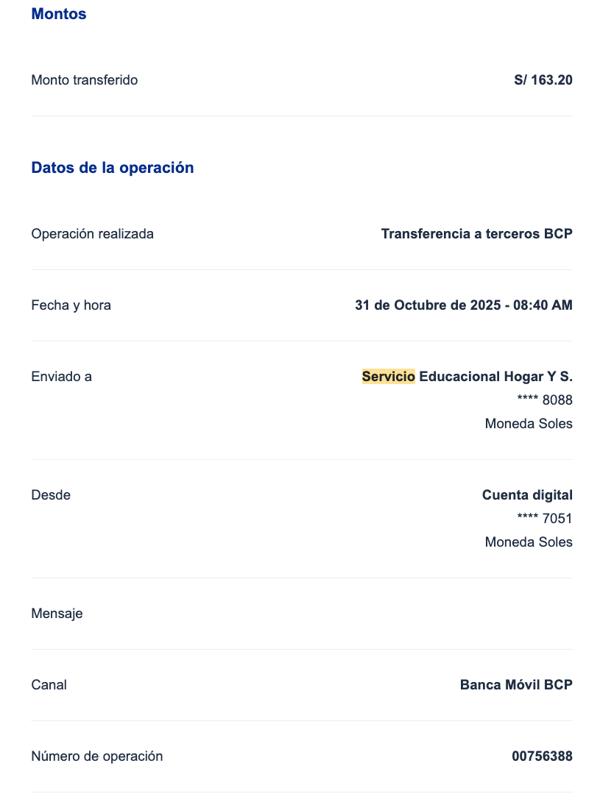This screenshot has width=614, height=802.
Task: Click the Monto transferido label
Action: [85, 80]
